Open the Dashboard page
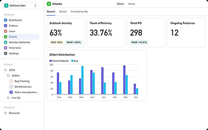Screen dimensions: 208x130 21,20
